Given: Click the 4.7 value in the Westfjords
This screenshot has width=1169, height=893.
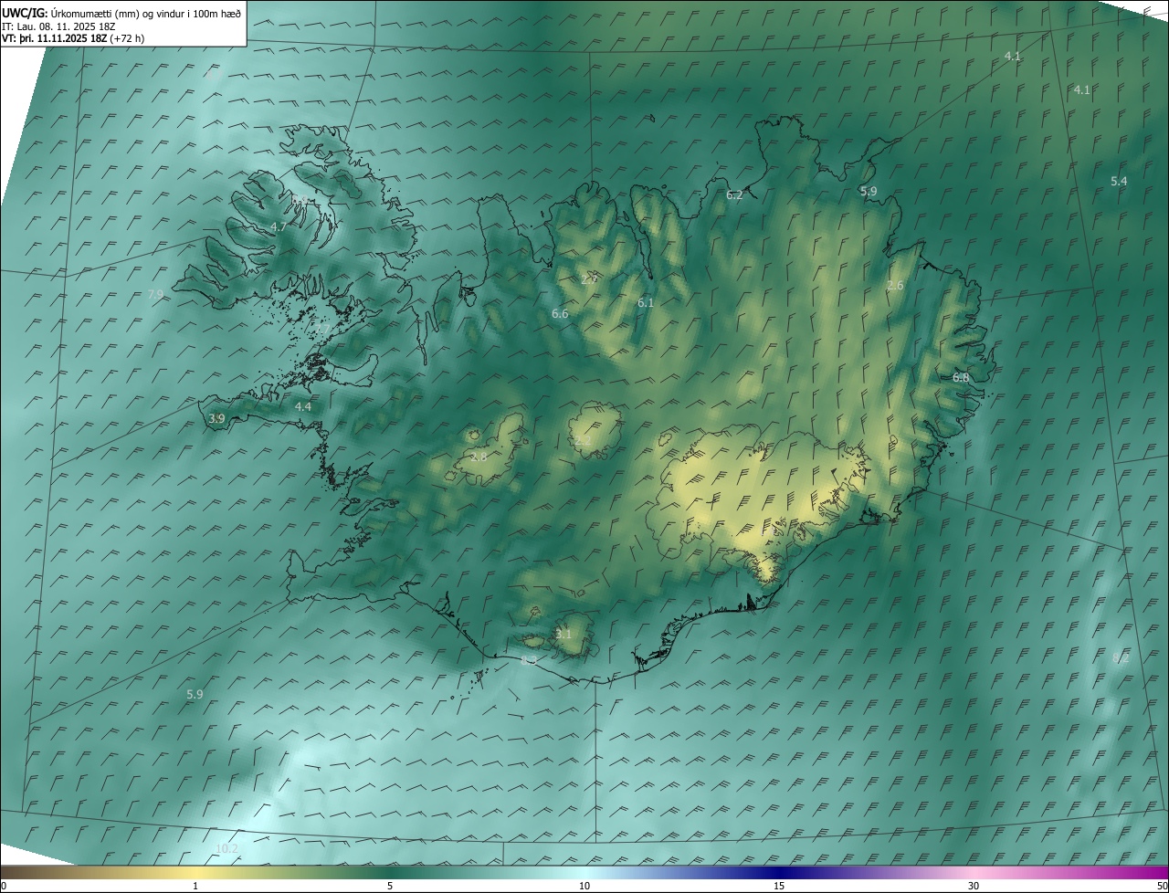Looking at the screenshot, I should coord(279,227).
